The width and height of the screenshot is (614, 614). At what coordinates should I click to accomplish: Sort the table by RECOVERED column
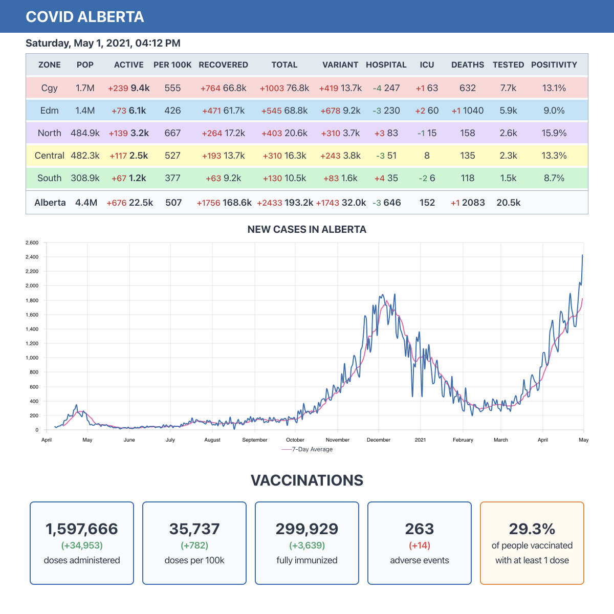[224, 65]
